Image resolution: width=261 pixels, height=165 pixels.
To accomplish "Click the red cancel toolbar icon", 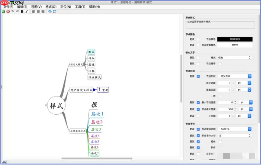I will pyautogui.click(x=8, y=12).
